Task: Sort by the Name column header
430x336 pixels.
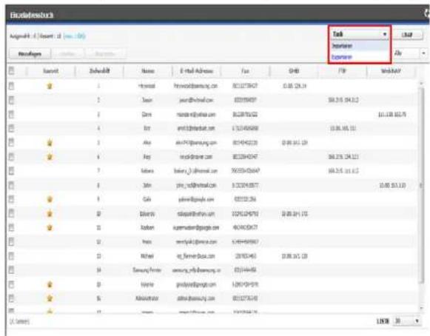Action: coord(148,71)
